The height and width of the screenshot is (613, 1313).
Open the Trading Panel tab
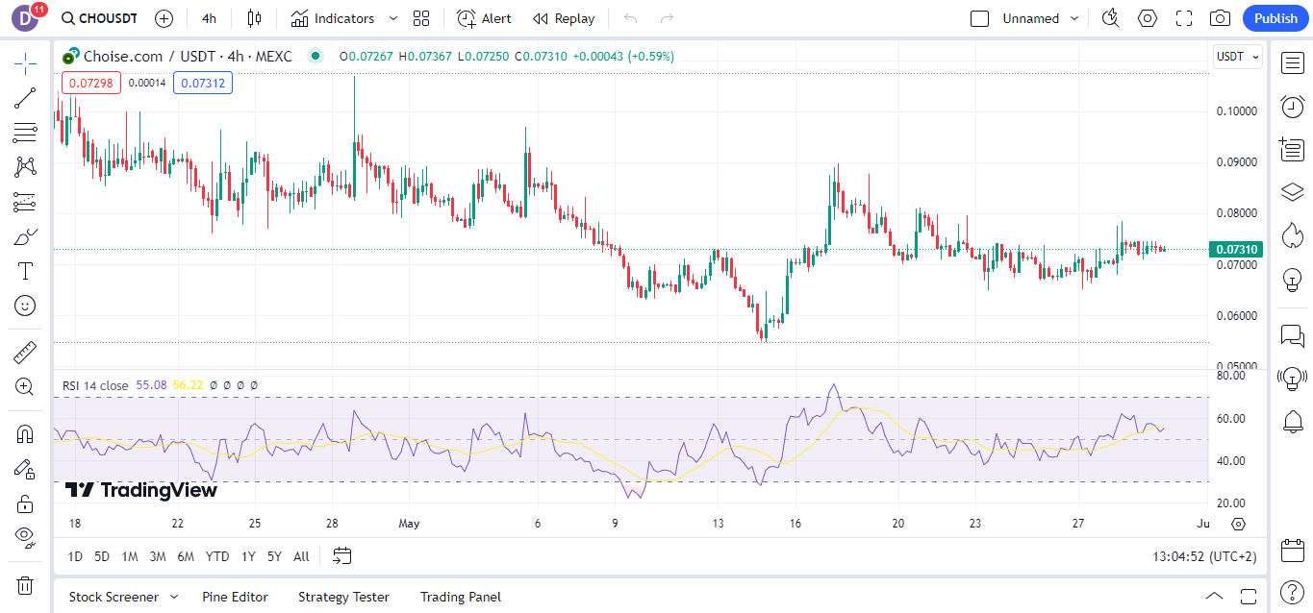461,597
